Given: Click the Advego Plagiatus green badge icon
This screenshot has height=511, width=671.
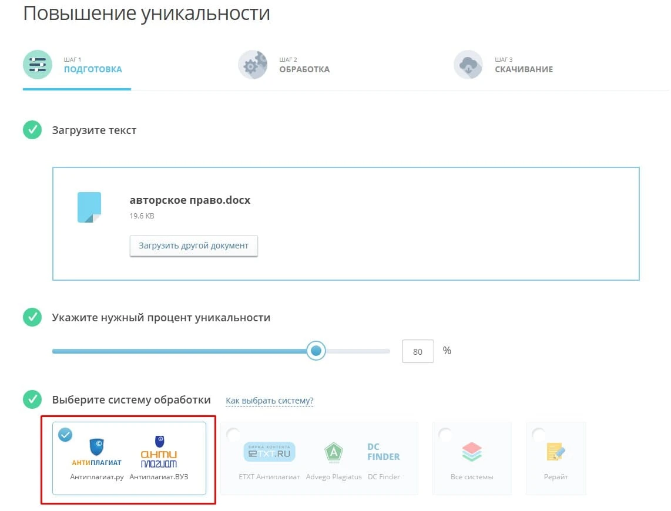Looking at the screenshot, I should 334,452.
